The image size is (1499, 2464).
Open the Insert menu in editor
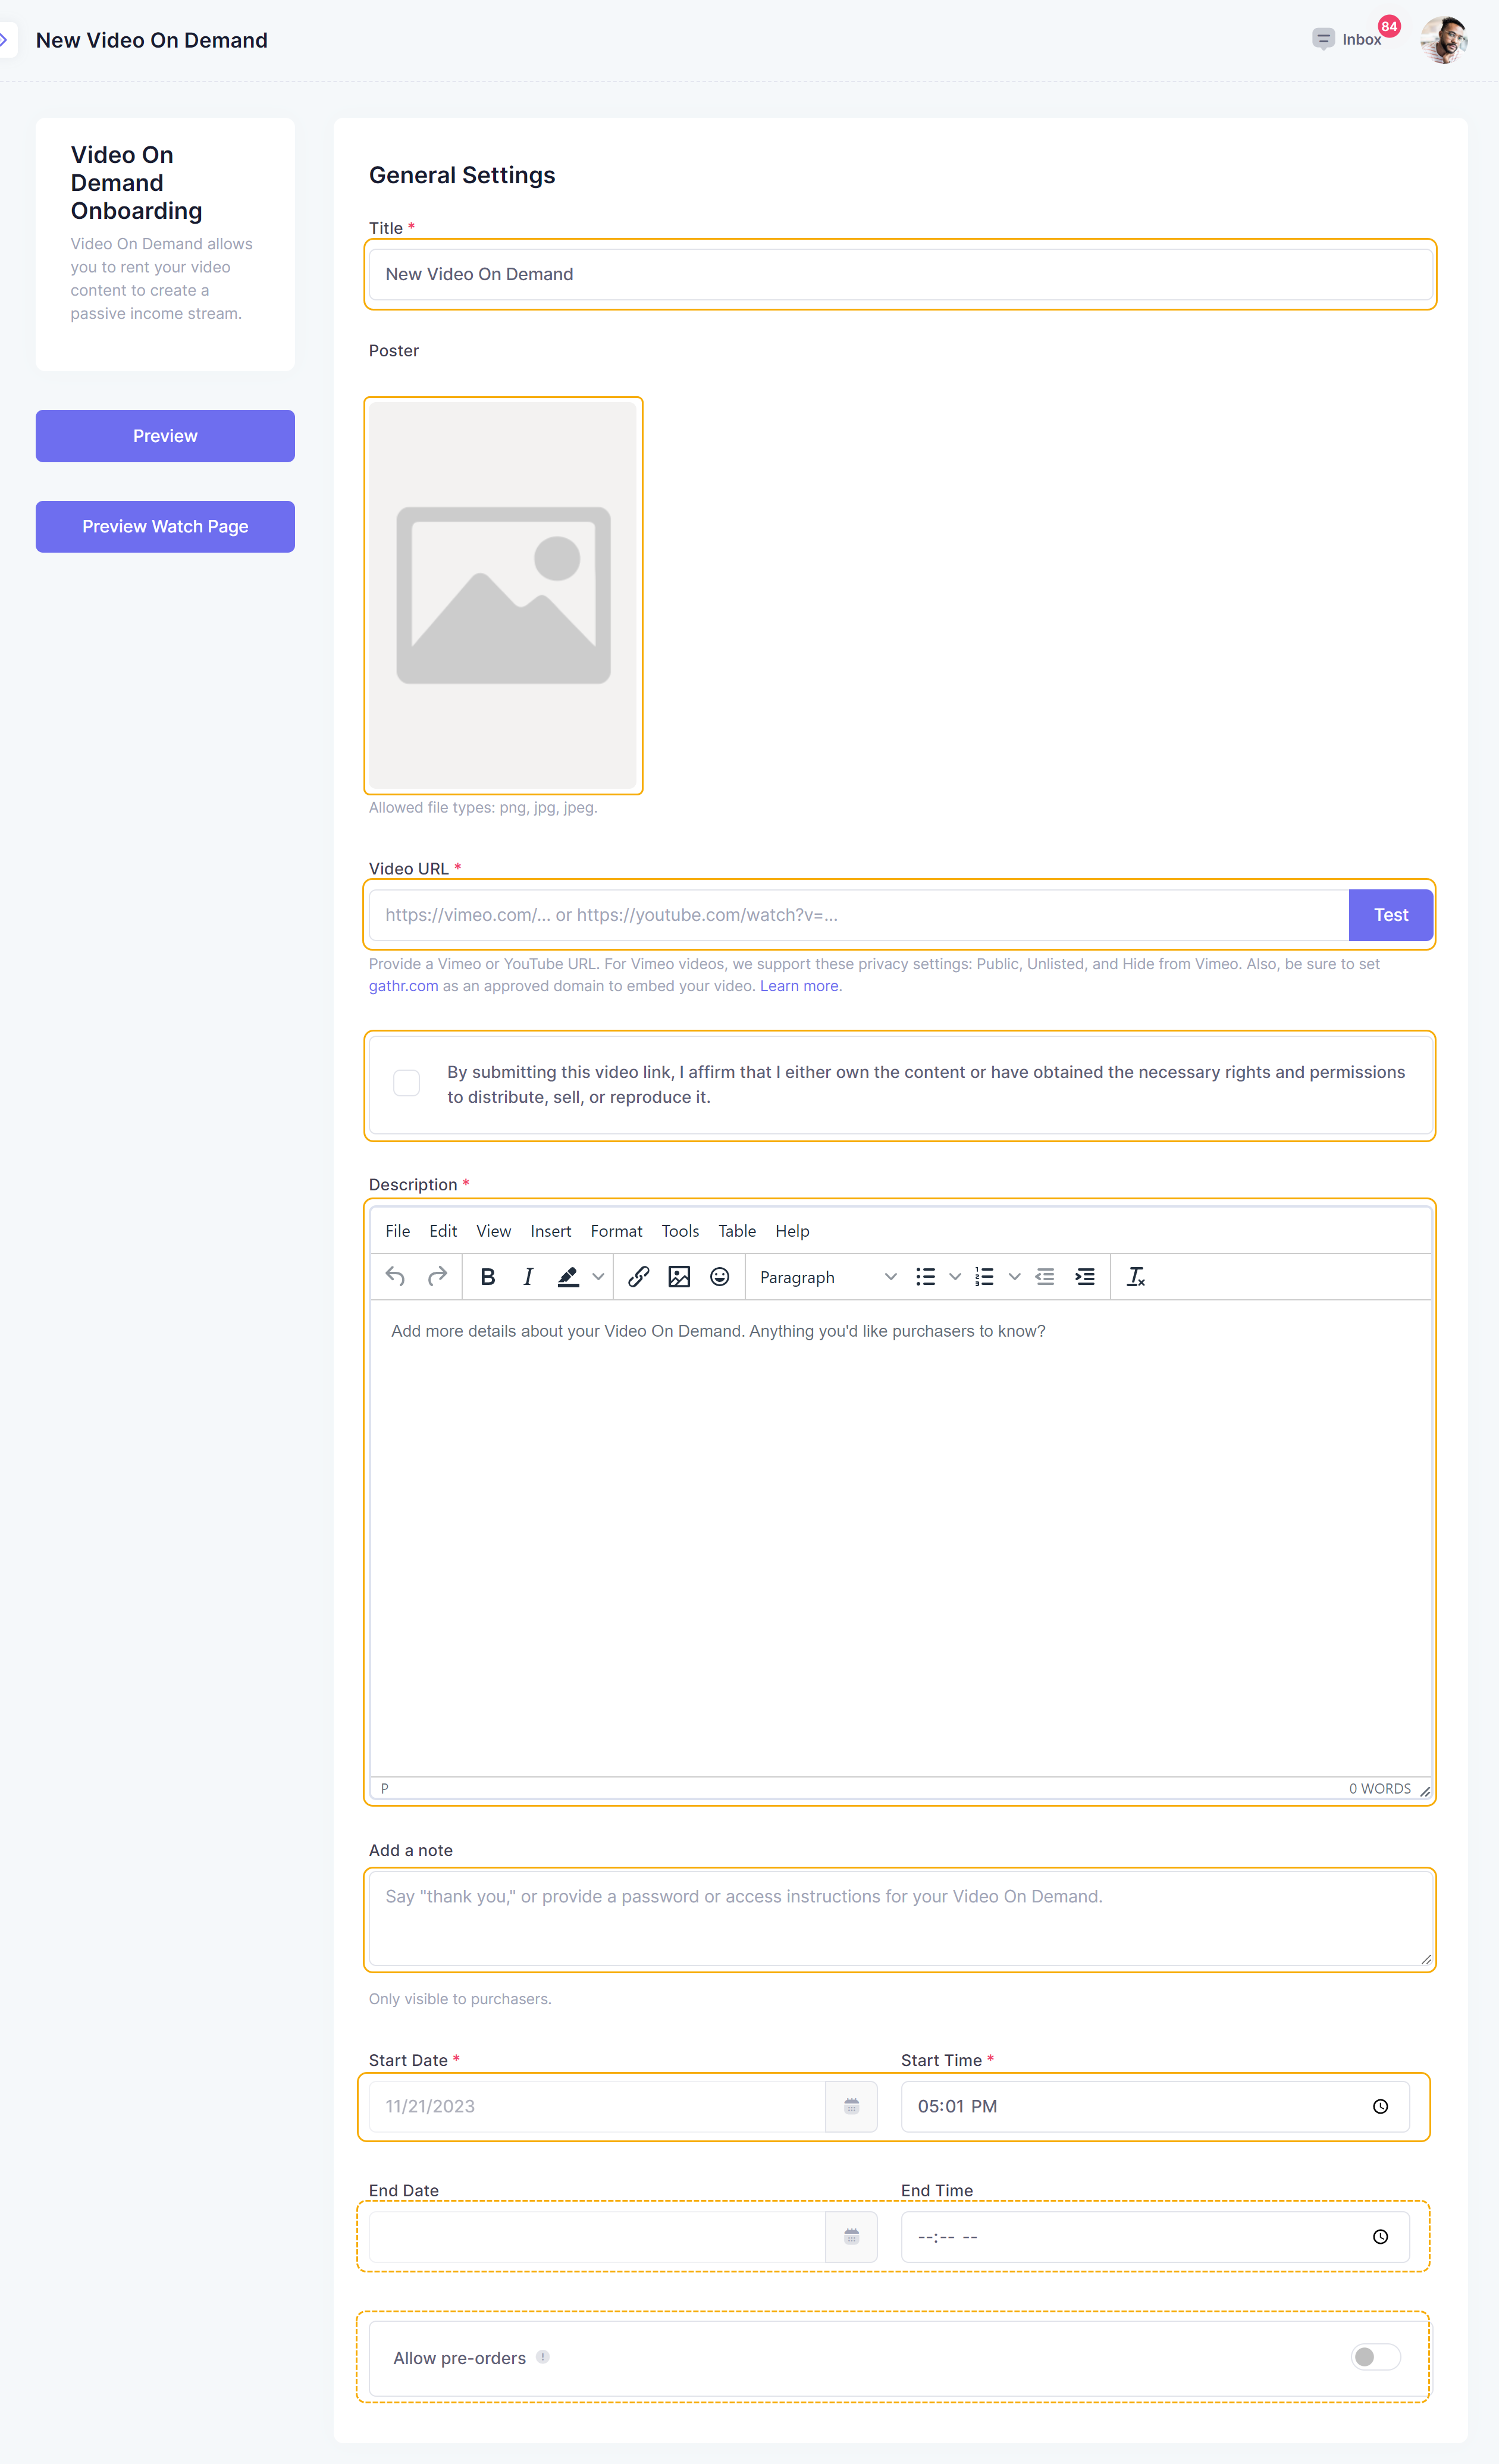pyautogui.click(x=550, y=1231)
